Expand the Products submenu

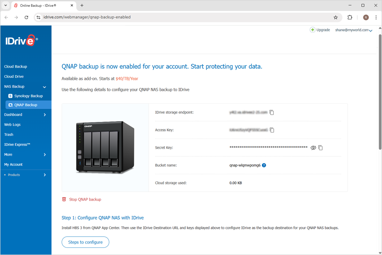(45, 175)
